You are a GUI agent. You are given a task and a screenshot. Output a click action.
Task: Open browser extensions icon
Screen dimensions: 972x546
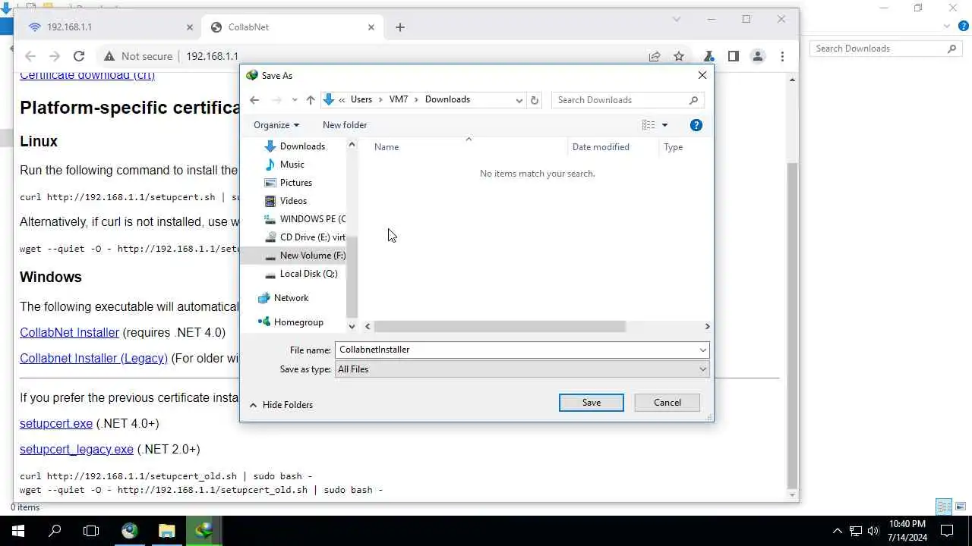pos(708,56)
